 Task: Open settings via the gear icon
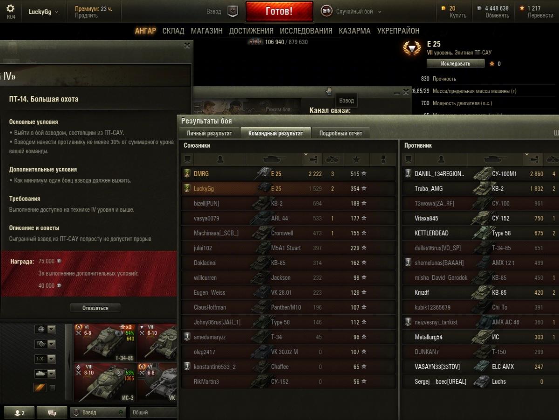(x=10, y=9)
